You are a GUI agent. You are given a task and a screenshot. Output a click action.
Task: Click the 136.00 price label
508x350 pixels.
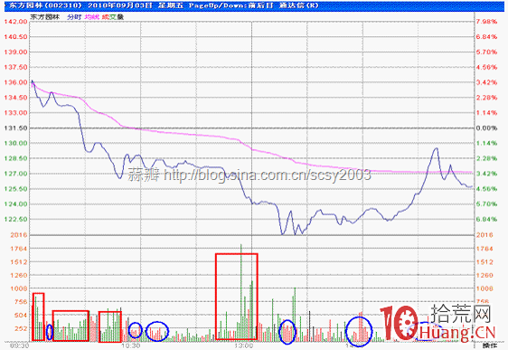tap(15, 82)
